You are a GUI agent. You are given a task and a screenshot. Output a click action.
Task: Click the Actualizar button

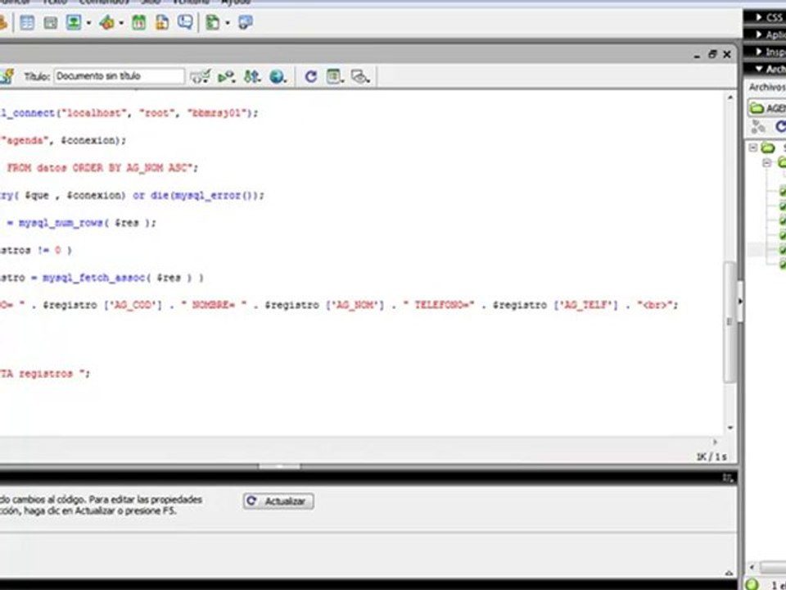coord(278,501)
